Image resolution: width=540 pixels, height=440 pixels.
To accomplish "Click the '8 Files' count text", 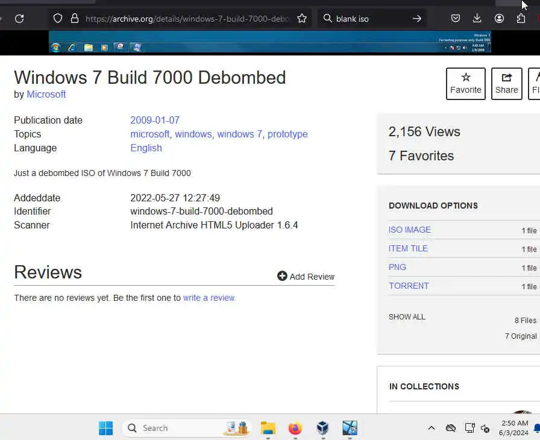I will coord(526,321).
